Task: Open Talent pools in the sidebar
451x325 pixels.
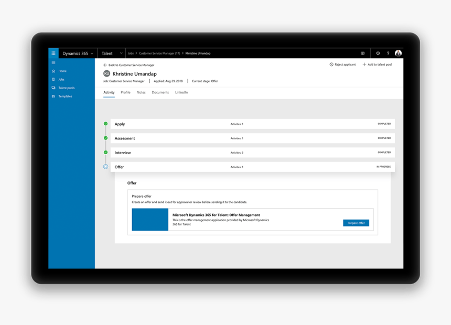Action: coord(67,88)
